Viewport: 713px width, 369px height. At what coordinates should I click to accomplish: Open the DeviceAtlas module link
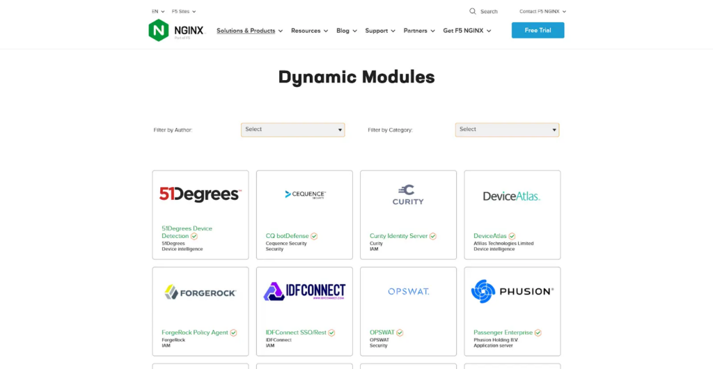(490, 236)
